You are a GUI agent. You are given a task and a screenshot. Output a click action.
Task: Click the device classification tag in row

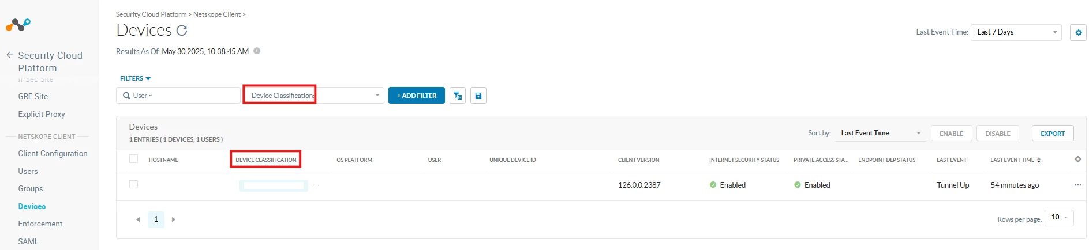click(x=274, y=185)
